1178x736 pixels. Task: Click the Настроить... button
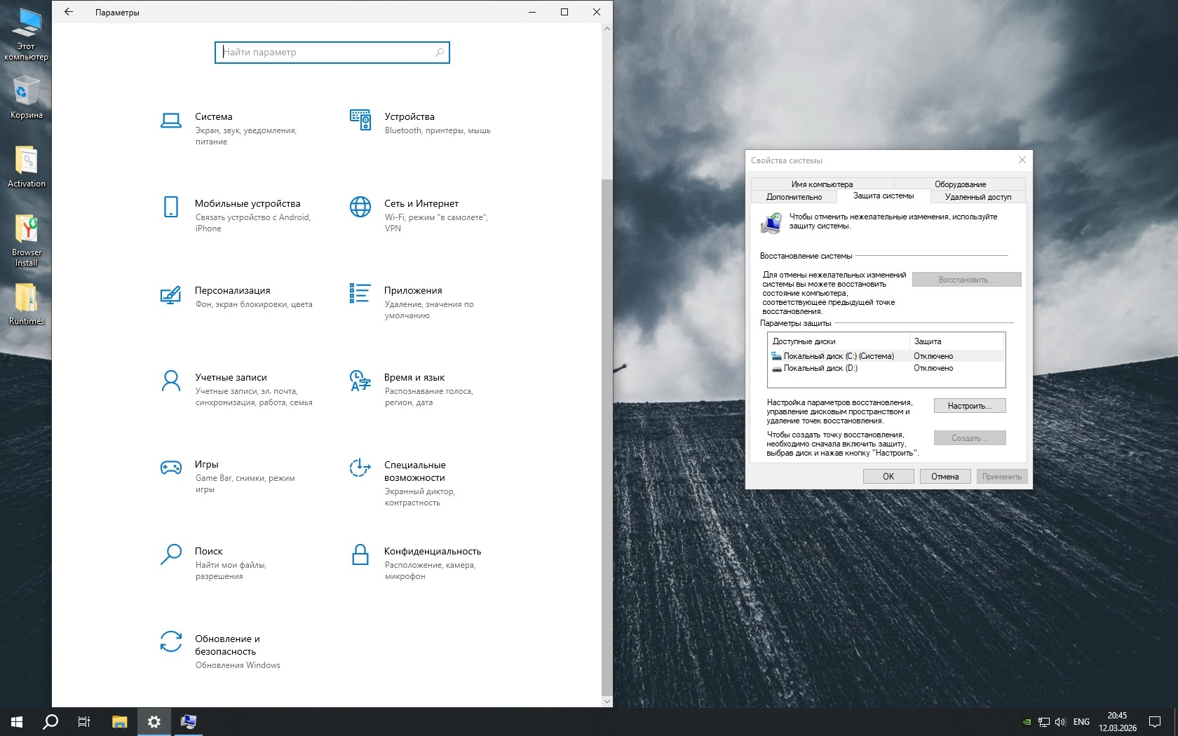click(x=970, y=406)
